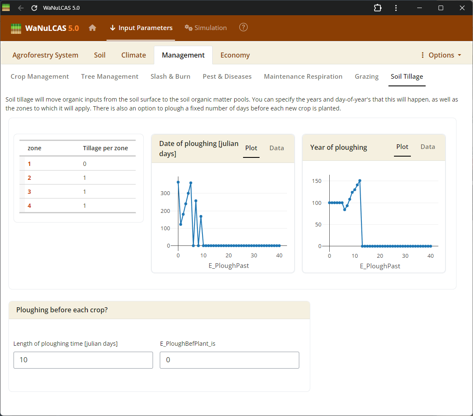473x416 pixels.
Task: Show Data for Year of ploughing
Action: pos(427,147)
